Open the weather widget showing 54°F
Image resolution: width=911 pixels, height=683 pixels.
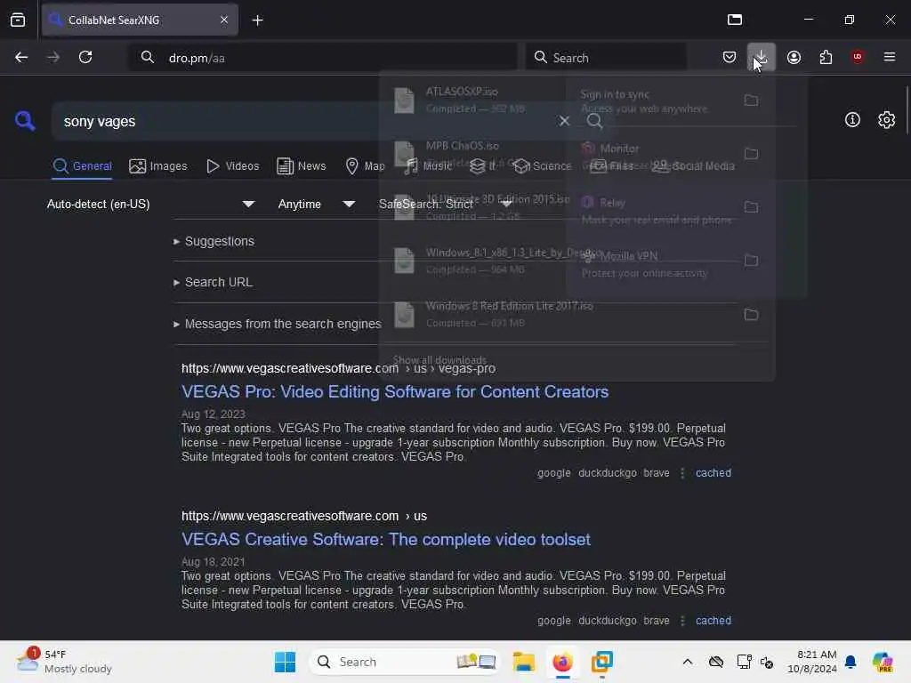pyautogui.click(x=64, y=662)
